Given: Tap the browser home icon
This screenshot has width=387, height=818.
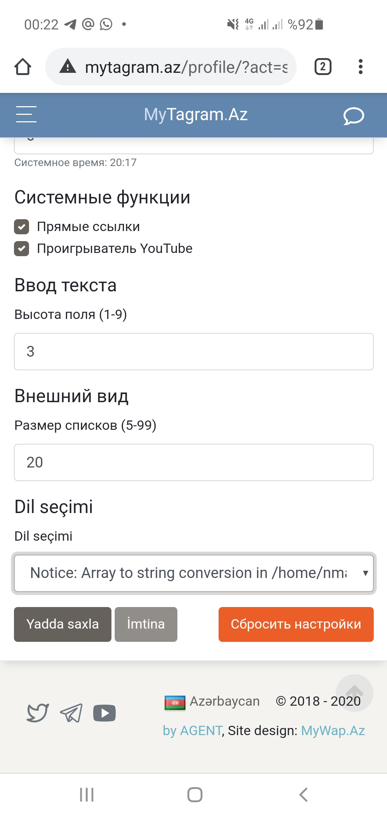Looking at the screenshot, I should tap(23, 67).
